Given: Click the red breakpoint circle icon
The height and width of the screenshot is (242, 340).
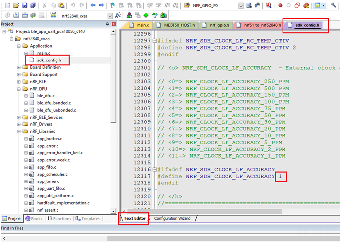Looking at the screenshot, I should [280, 5].
